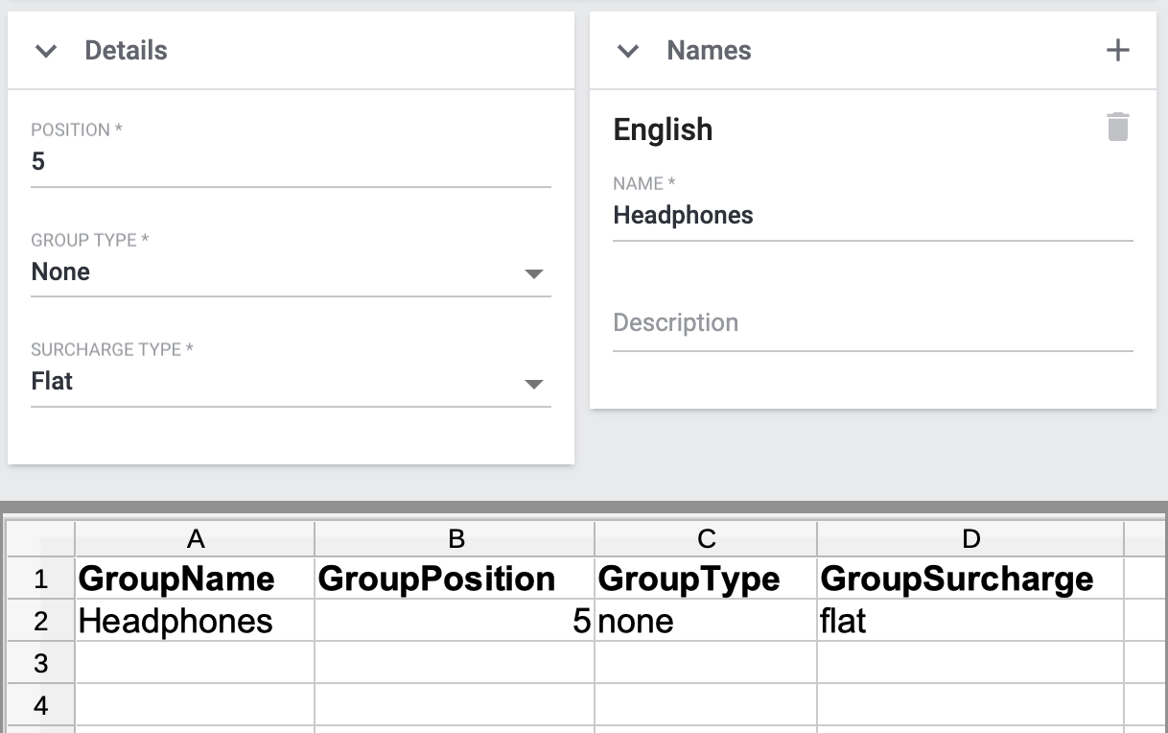This screenshot has width=1168, height=733.
Task: Select the cell containing Headphones in spreadsheet
Action: [195, 622]
